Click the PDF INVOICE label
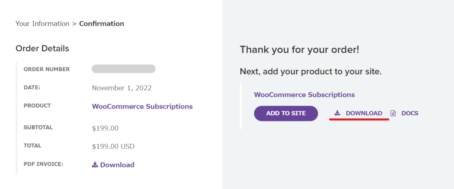The height and width of the screenshot is (189, 454). point(43,164)
